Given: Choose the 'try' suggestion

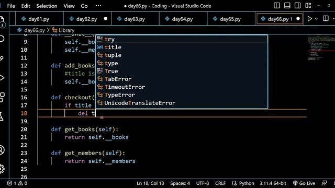Looking at the screenshot, I should click(182, 39).
